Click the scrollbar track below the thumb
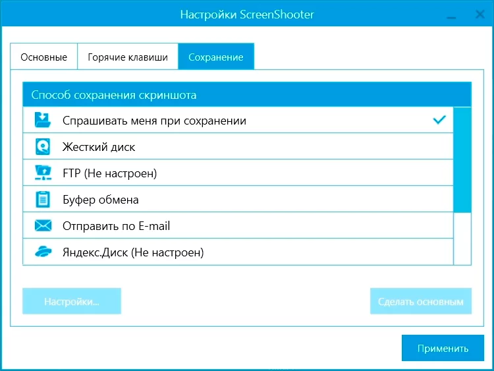494x371 pixels. (x=462, y=239)
